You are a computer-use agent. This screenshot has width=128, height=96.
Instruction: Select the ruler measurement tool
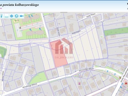7,16
